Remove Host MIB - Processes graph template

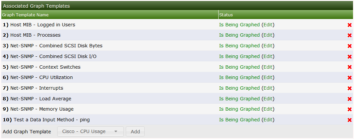click(x=350, y=35)
